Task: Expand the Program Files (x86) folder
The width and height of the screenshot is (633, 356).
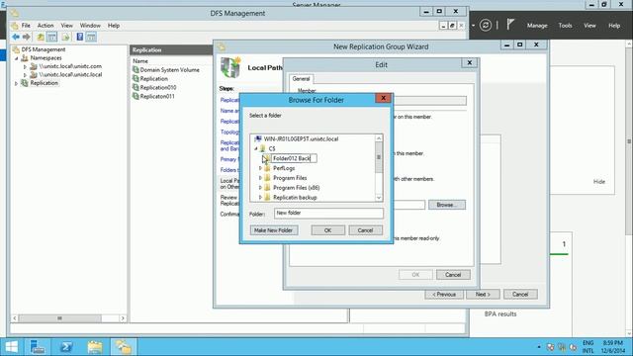Action: (260, 188)
